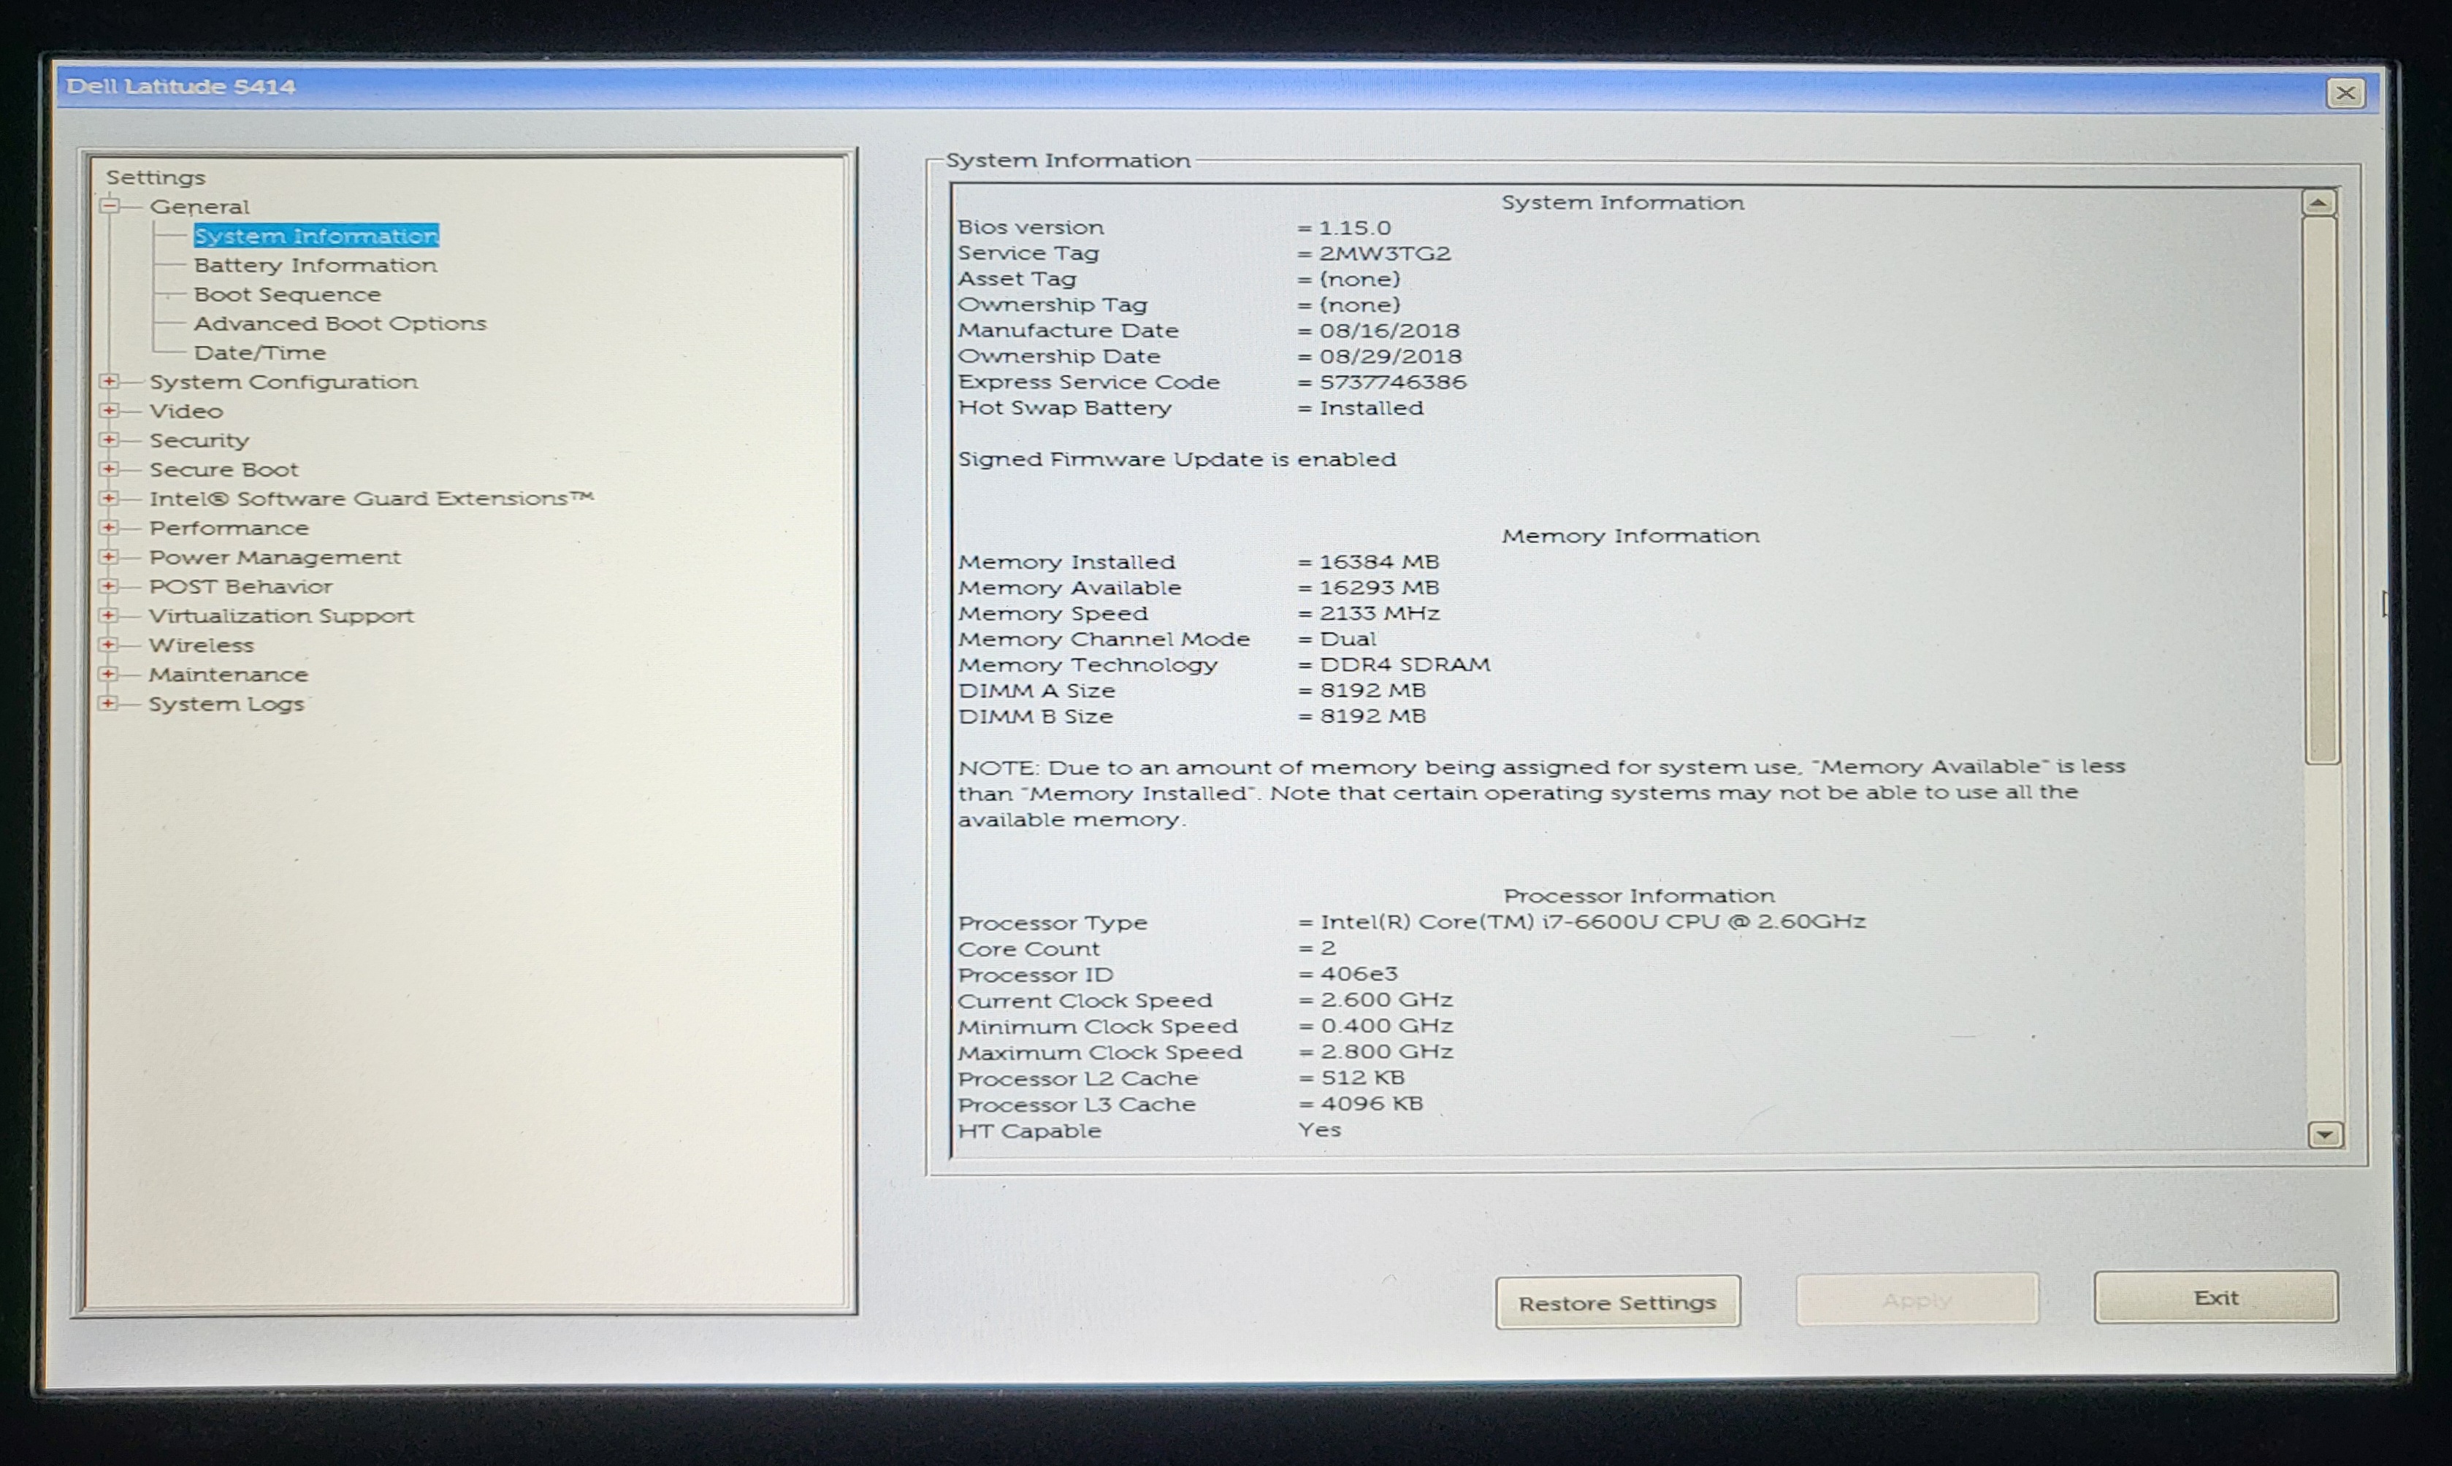Expand the Security settings node
This screenshot has width=2452, height=1466.
[x=110, y=440]
